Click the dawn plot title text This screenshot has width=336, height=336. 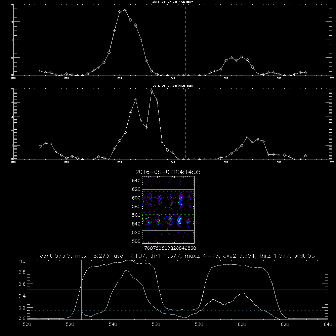[173, 2]
